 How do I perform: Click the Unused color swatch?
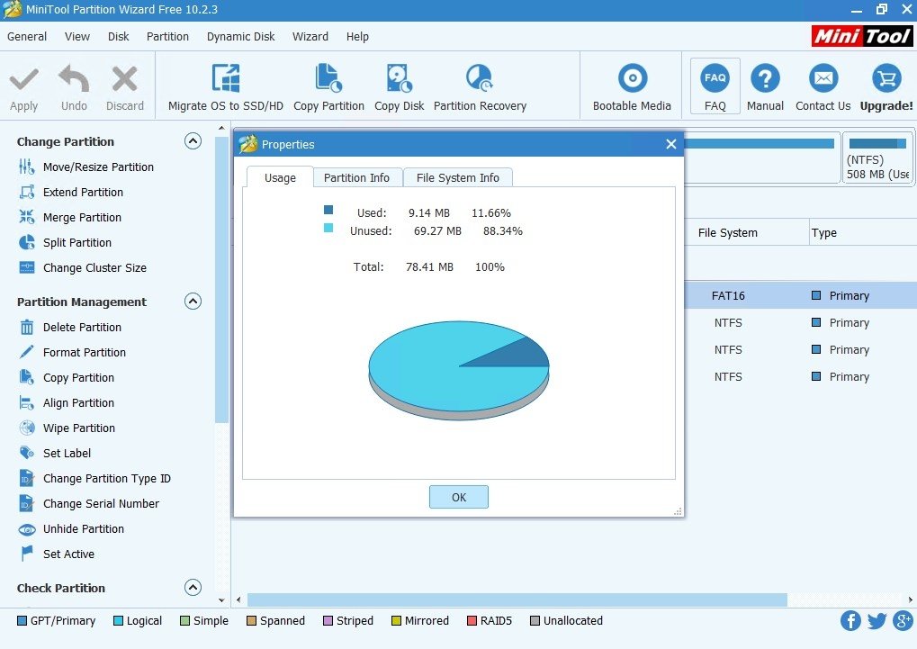(x=328, y=228)
